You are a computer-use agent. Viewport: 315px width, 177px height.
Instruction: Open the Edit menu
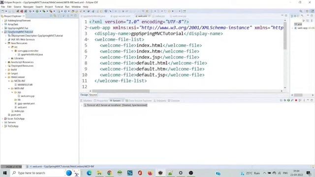pos(9,7)
